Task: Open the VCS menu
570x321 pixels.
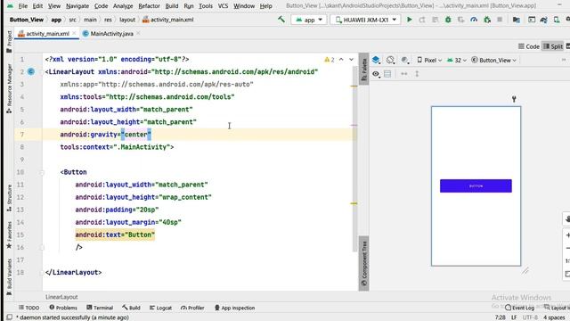Action: tap(223, 6)
